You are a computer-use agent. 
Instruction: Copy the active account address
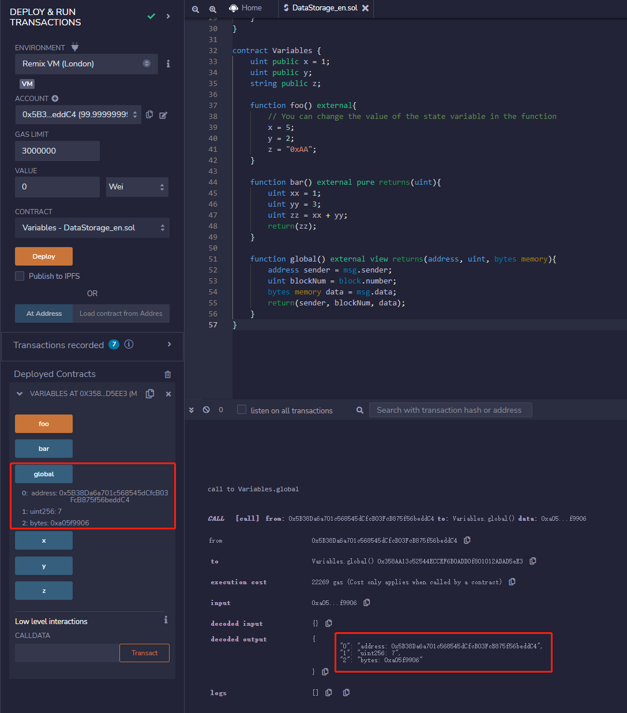[x=149, y=115]
